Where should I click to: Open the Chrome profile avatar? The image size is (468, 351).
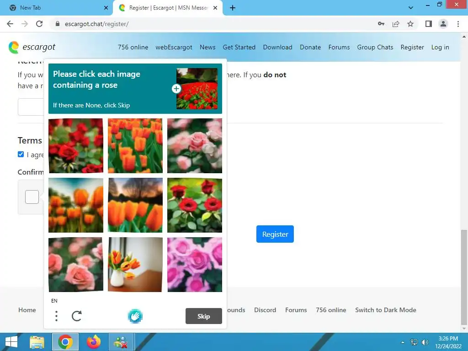coord(443,24)
